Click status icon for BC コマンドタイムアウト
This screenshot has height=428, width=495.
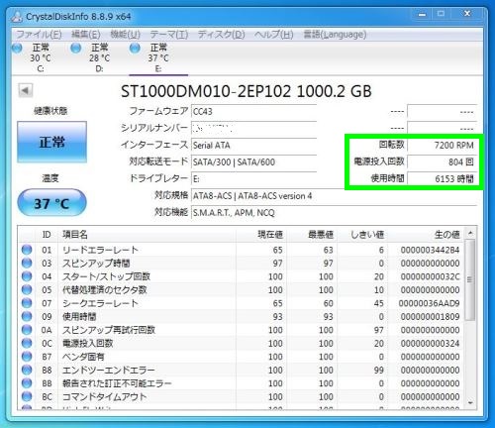click(27, 396)
